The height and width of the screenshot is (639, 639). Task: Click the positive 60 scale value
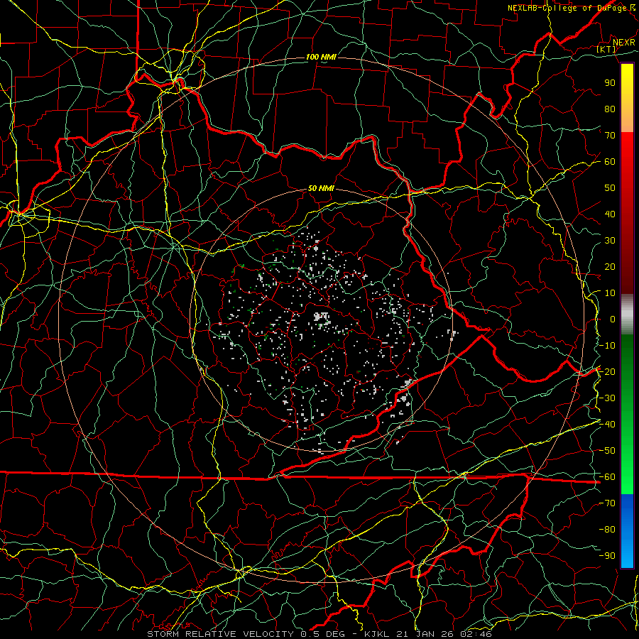pyautogui.click(x=610, y=161)
